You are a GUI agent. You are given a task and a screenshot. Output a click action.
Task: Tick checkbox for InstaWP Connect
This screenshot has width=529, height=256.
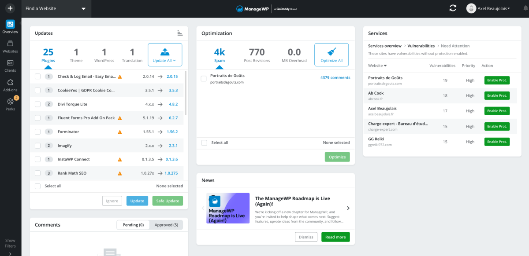(38, 159)
